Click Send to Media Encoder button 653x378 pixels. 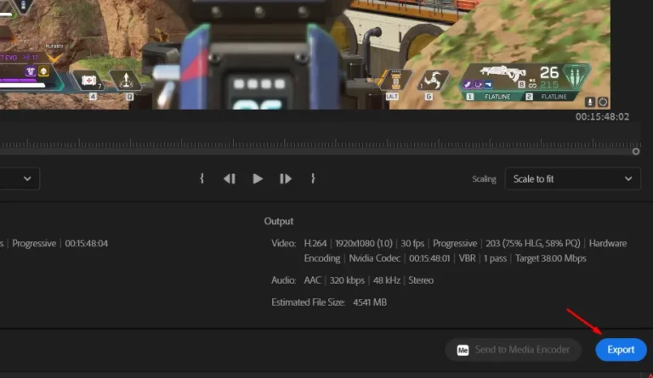coord(513,350)
